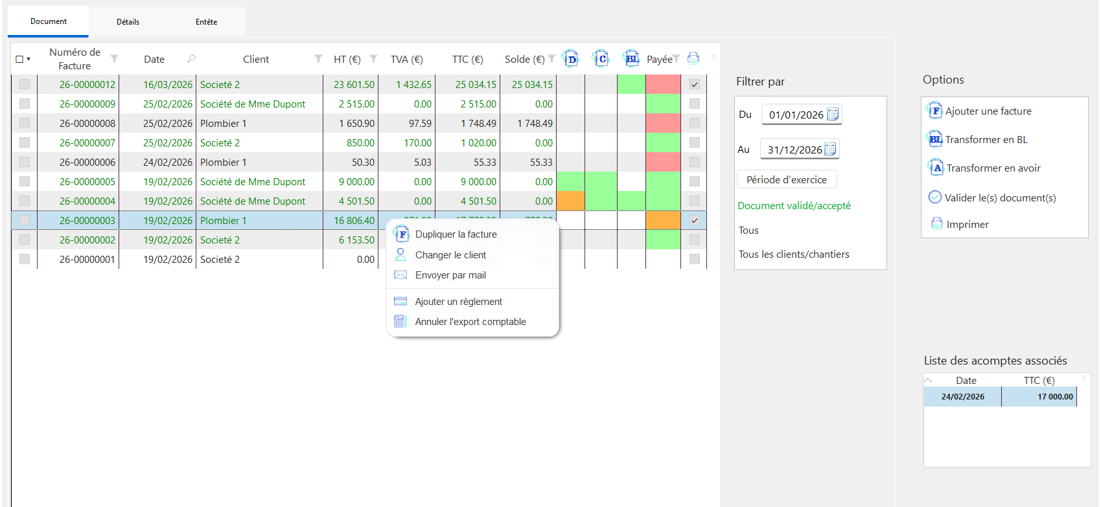Toggle the right-side checkbox of invoice 26-00000003
This screenshot has width=1101, height=507.
click(695, 220)
